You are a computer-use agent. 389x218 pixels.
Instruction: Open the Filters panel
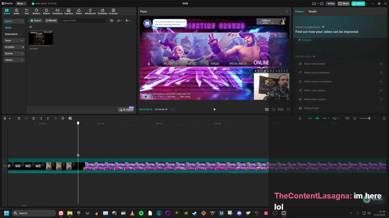coord(79,12)
